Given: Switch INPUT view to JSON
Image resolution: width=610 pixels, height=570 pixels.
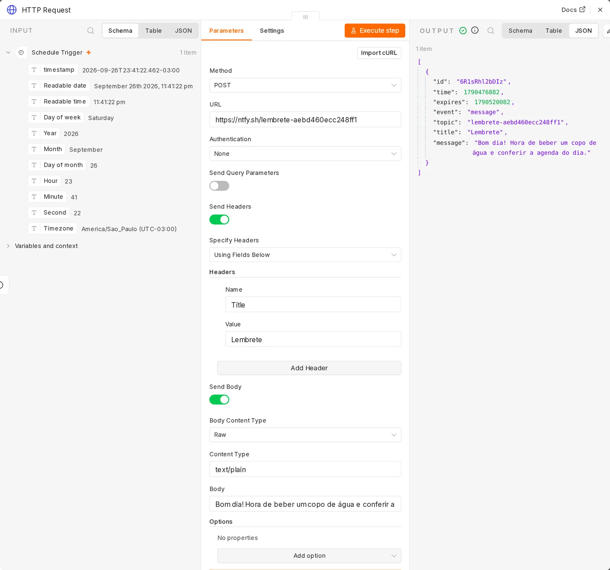Looking at the screenshot, I should [x=183, y=30].
